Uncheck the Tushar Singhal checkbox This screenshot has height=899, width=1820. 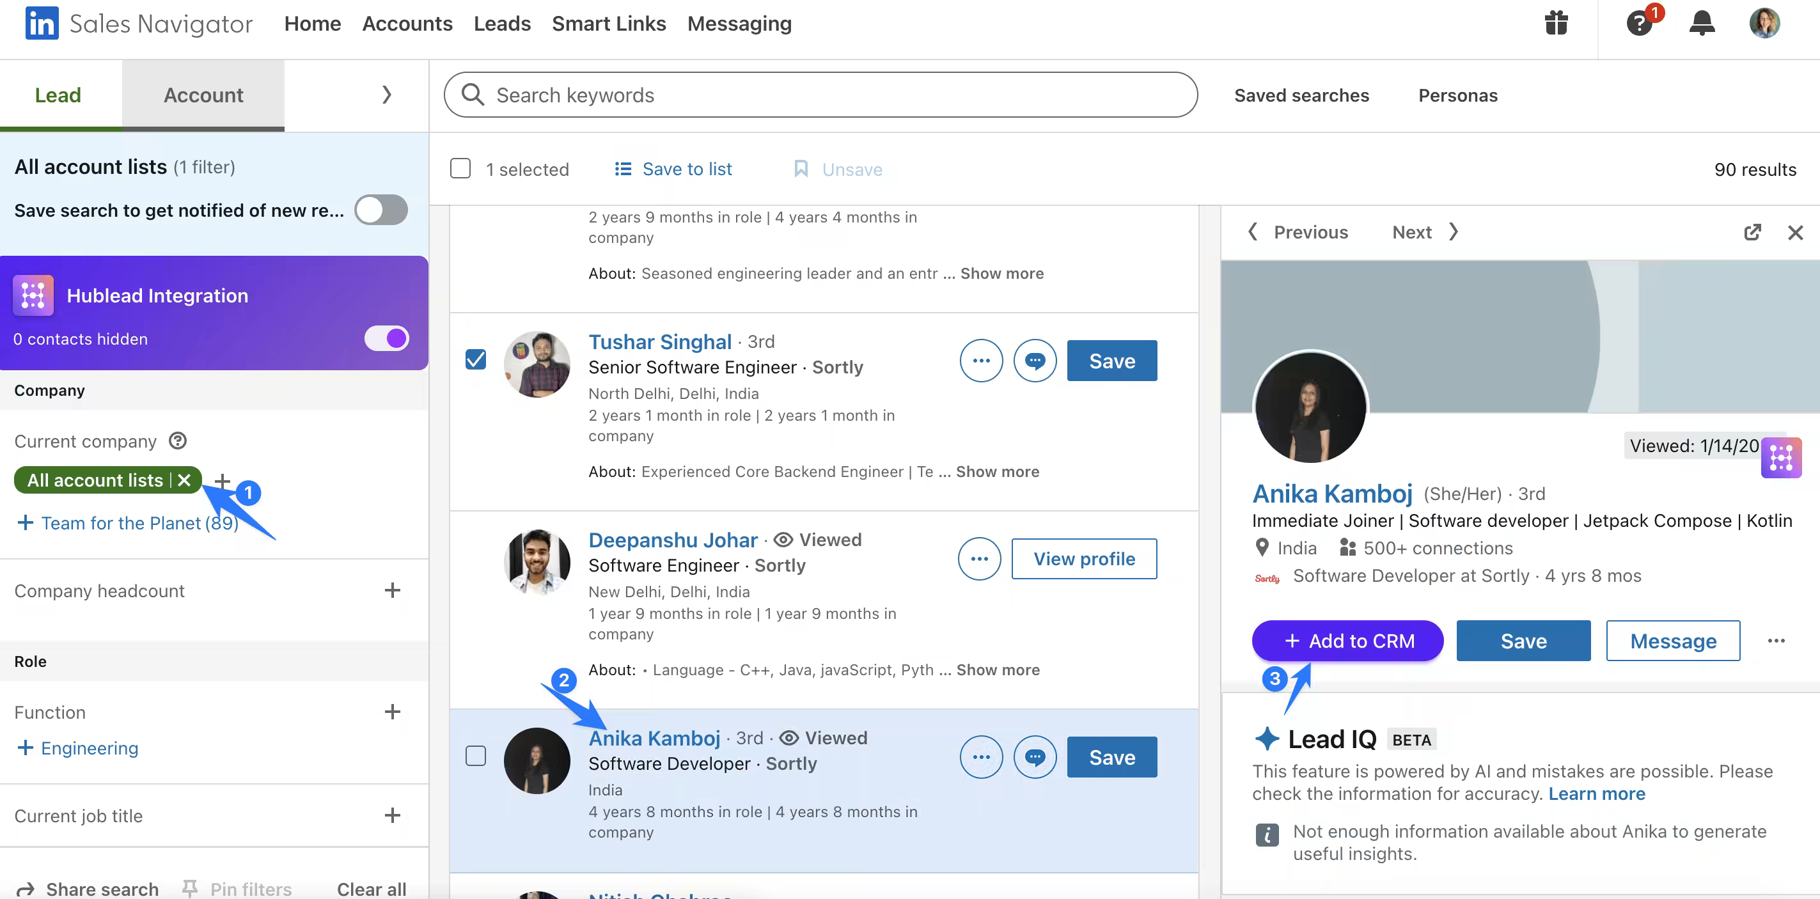476,359
